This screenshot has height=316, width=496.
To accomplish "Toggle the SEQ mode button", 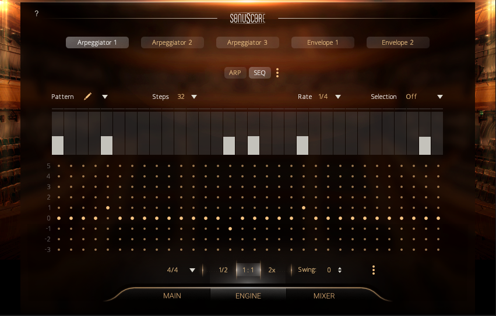I will coord(259,73).
